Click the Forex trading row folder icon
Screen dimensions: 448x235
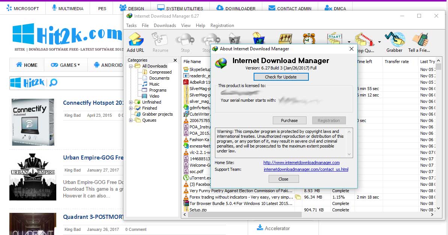(298, 197)
